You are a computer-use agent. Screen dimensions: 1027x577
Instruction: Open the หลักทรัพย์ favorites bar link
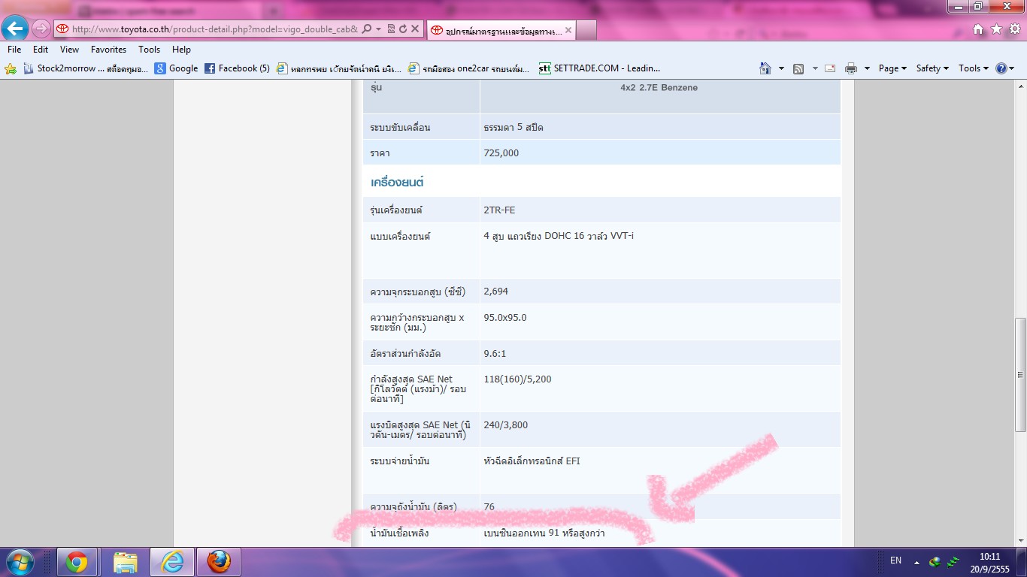[x=338, y=68]
